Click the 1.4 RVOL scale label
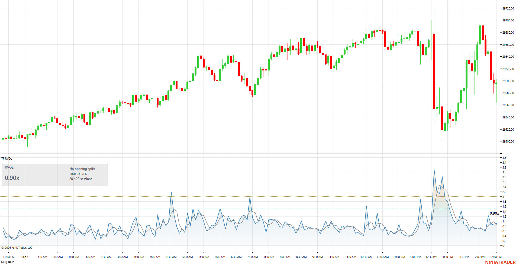516x265 pixels. 504,212
